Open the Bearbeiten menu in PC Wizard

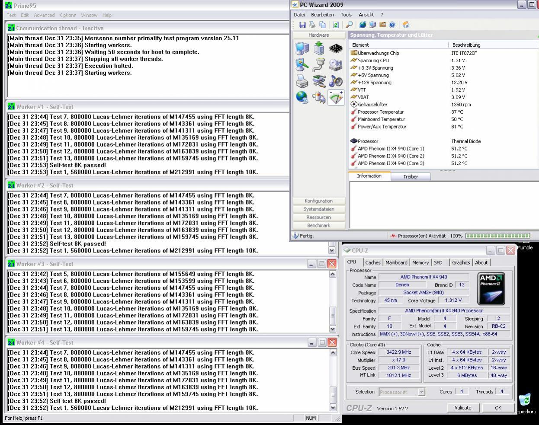pyautogui.click(x=323, y=15)
